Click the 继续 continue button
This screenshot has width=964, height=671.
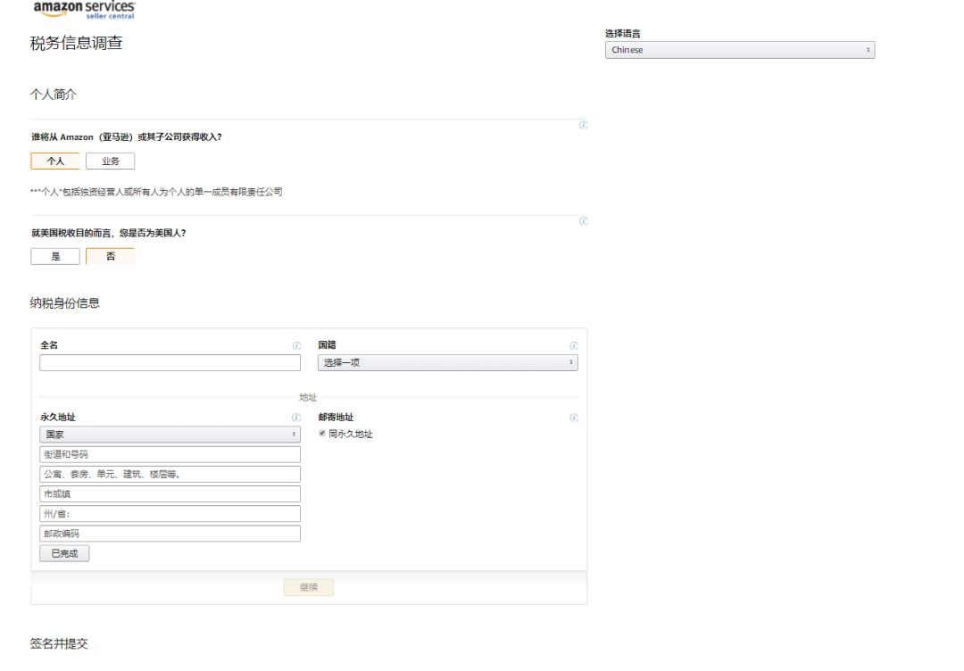(x=309, y=587)
